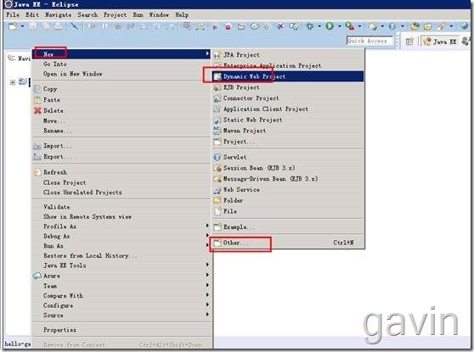The image size is (474, 352).
Task: Click the EJB Project icon
Action: [217, 87]
